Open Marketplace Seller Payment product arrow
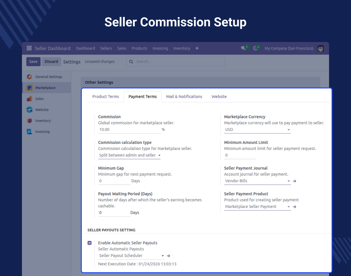The width and height of the screenshot is (351, 276). click(294, 207)
